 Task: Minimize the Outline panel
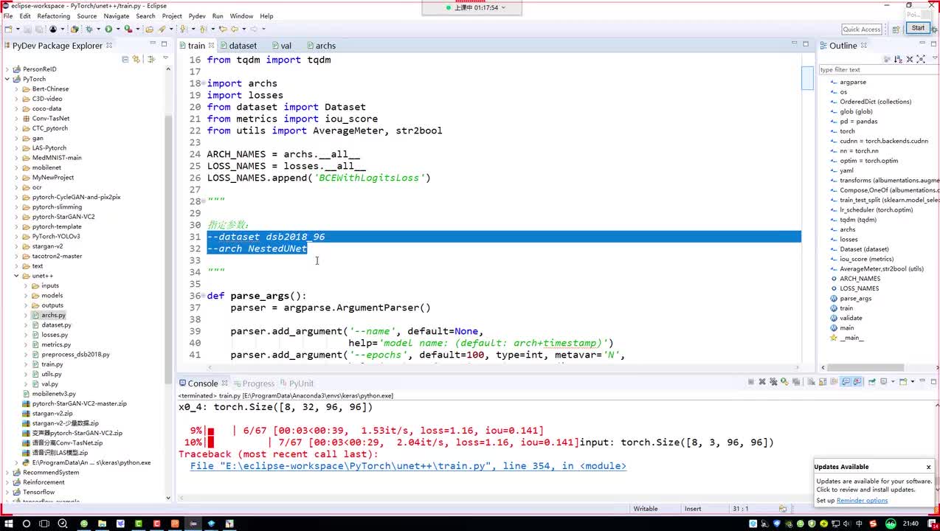(922, 43)
